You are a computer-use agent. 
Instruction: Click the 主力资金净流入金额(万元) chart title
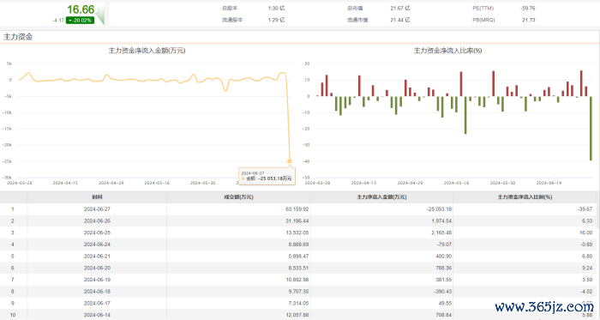tap(147, 51)
